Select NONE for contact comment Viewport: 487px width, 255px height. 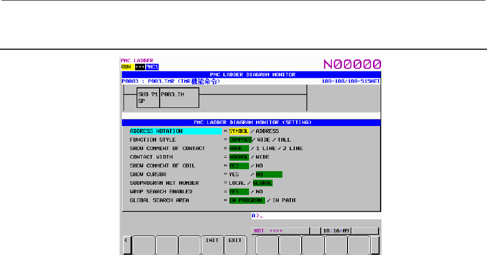coord(239,149)
